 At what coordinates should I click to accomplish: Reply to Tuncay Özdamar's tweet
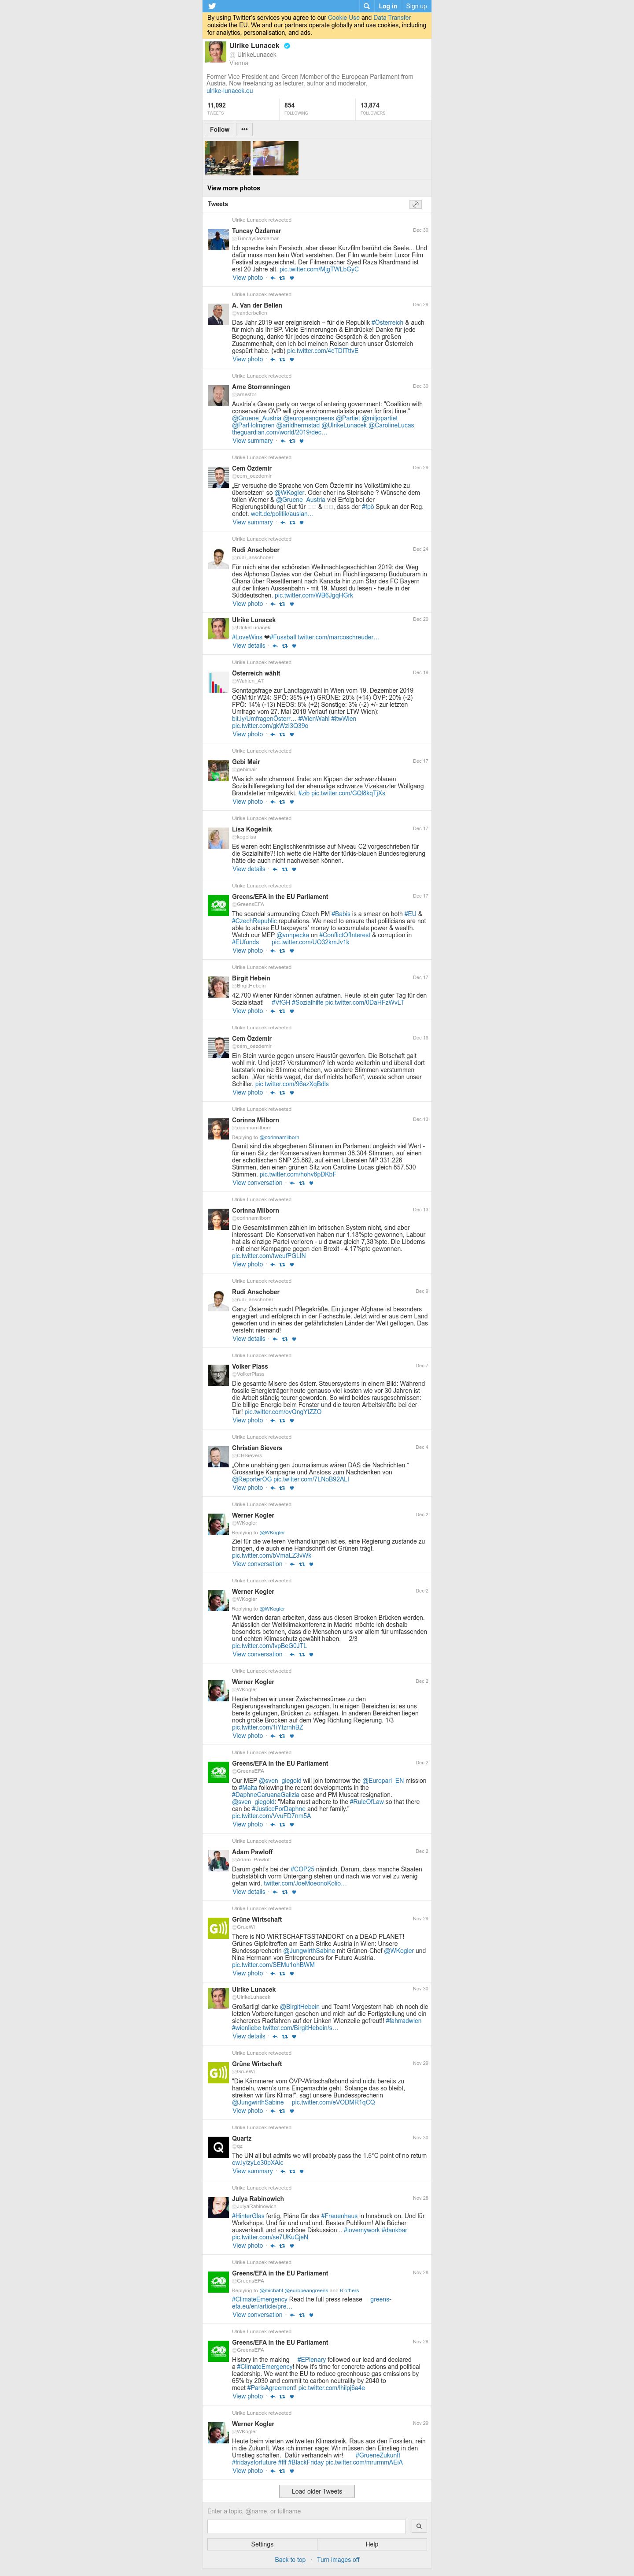272,278
